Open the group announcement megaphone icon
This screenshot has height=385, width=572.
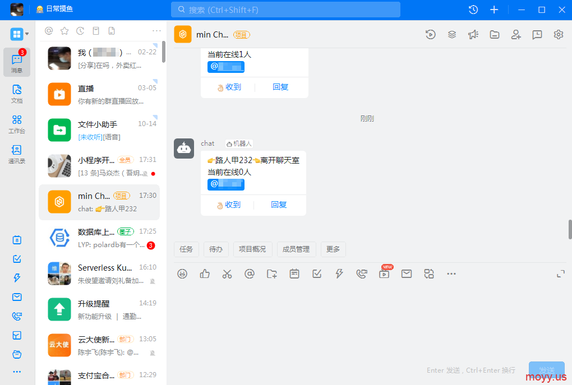[473, 35]
